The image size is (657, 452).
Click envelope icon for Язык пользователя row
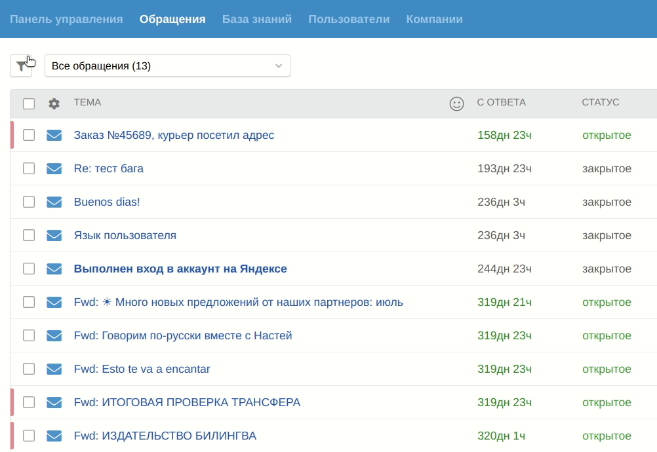point(54,236)
